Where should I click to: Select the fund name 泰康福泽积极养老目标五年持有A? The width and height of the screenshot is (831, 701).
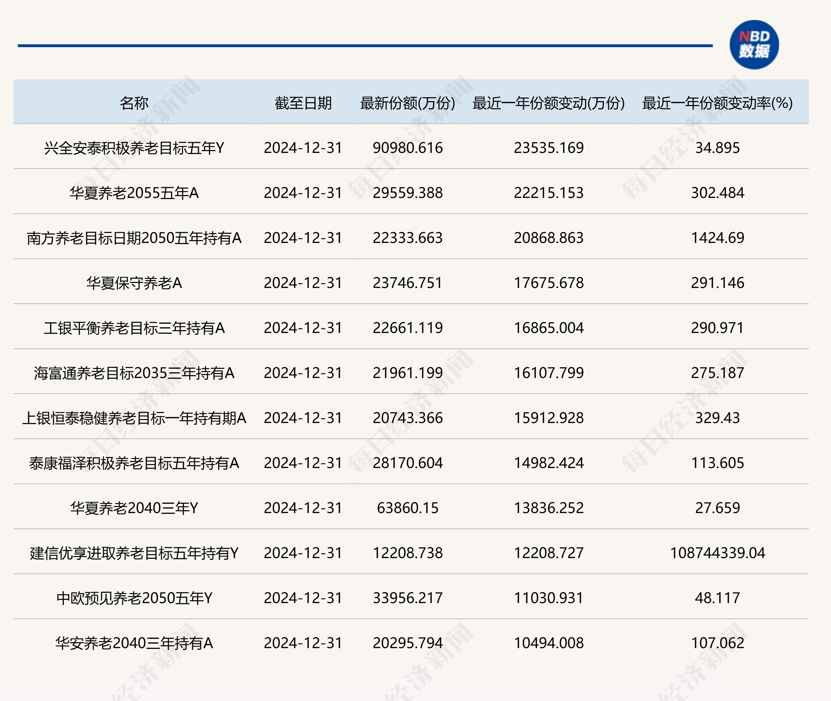pyautogui.click(x=134, y=463)
